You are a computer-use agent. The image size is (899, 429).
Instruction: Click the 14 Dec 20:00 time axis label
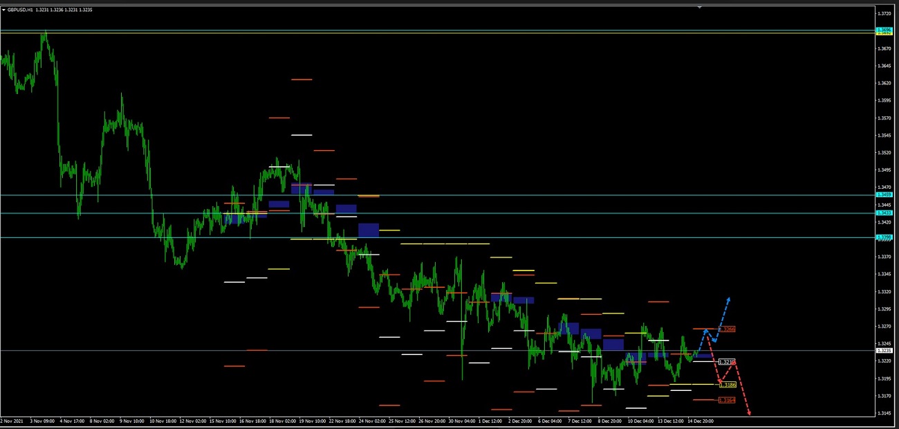[x=700, y=421]
